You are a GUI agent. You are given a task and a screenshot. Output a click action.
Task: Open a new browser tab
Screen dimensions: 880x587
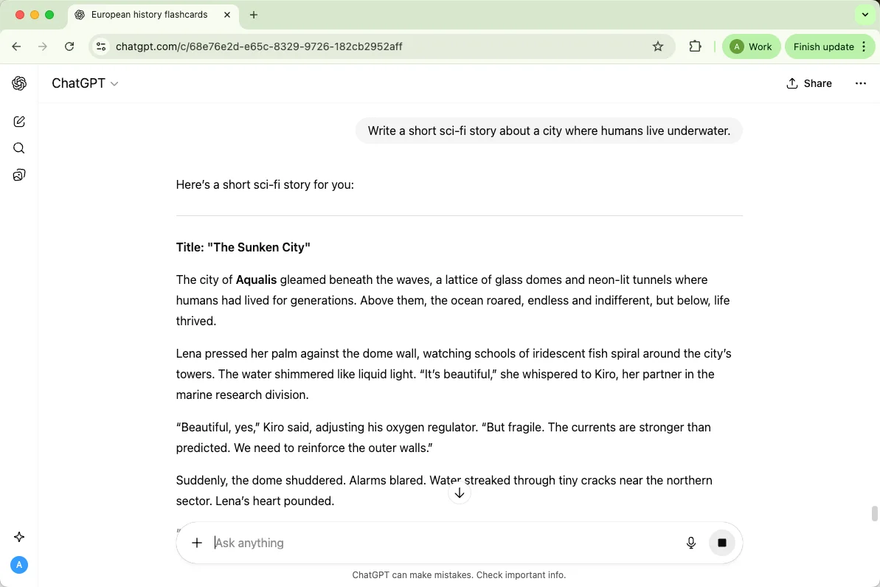coord(254,15)
